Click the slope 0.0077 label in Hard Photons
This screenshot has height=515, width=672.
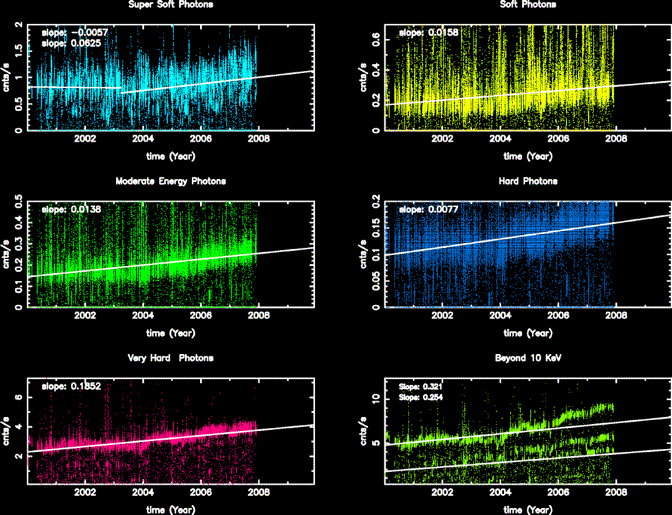click(429, 208)
